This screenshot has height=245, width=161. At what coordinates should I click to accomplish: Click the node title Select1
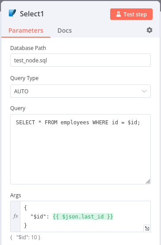(x=32, y=14)
